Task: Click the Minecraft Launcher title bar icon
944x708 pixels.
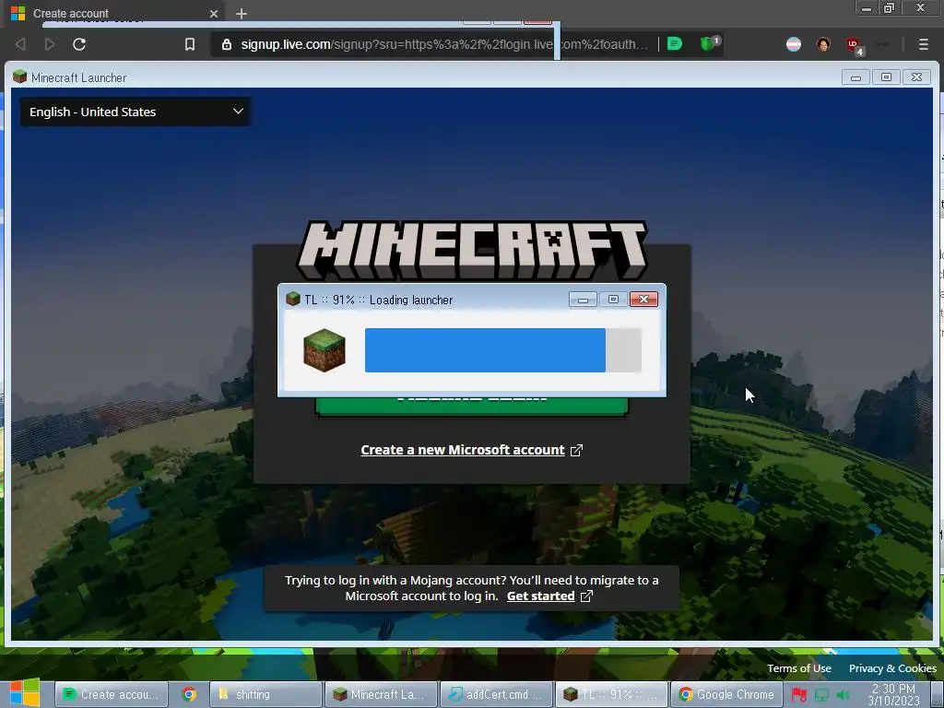Action: tap(20, 77)
